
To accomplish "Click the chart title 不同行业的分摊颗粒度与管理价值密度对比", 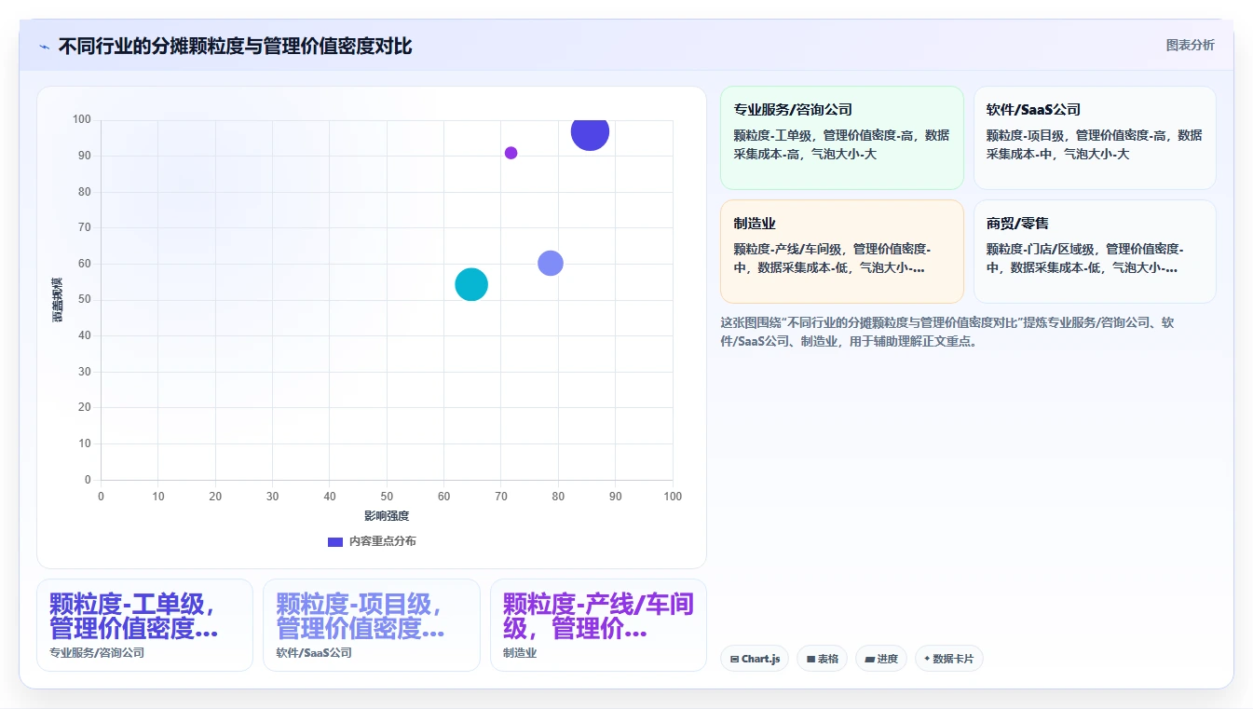I will [x=235, y=46].
